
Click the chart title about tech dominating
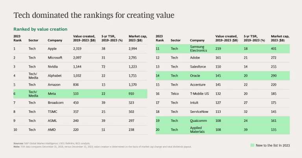coord(94,15)
